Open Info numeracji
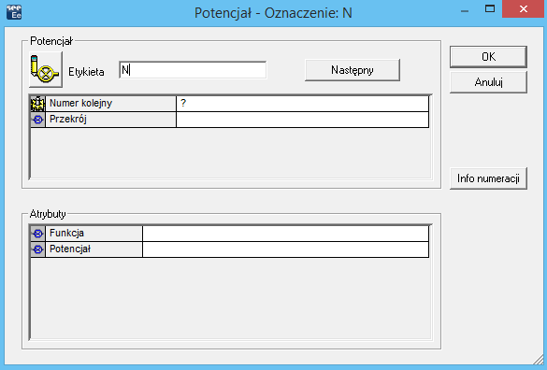The image size is (547, 370). coord(488,178)
